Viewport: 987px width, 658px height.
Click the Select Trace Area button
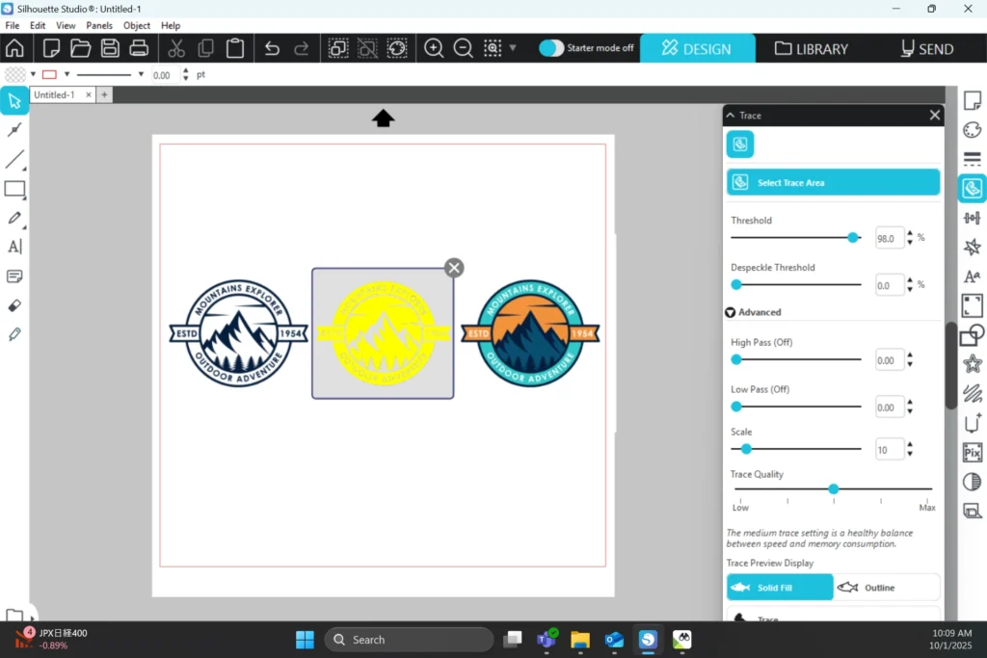(833, 182)
